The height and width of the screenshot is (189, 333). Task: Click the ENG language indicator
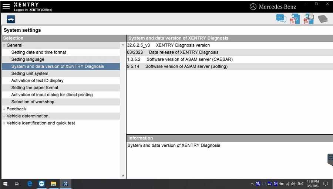pyautogui.click(x=300, y=184)
